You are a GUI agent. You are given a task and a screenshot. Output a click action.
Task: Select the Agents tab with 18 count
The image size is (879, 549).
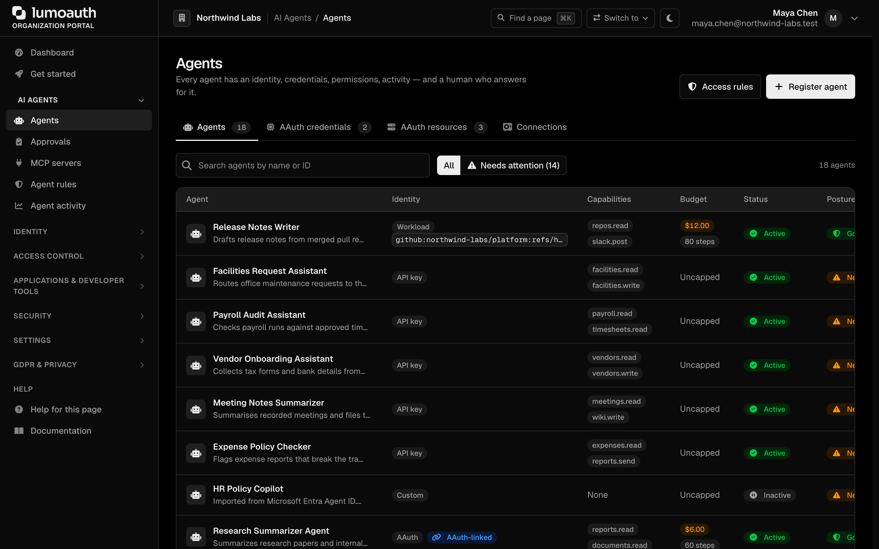coord(217,127)
